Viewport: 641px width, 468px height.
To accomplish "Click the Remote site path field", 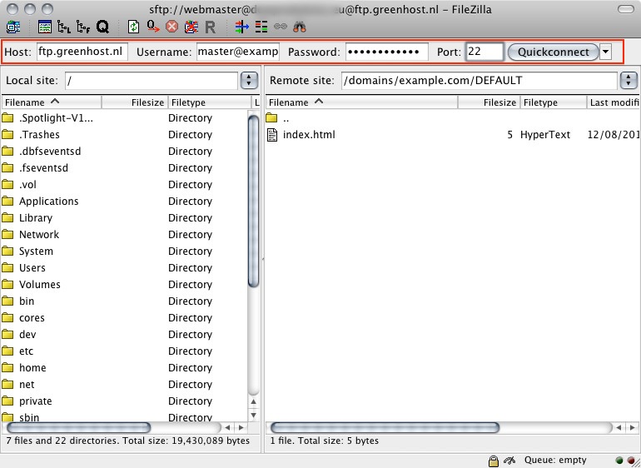I will click(480, 80).
